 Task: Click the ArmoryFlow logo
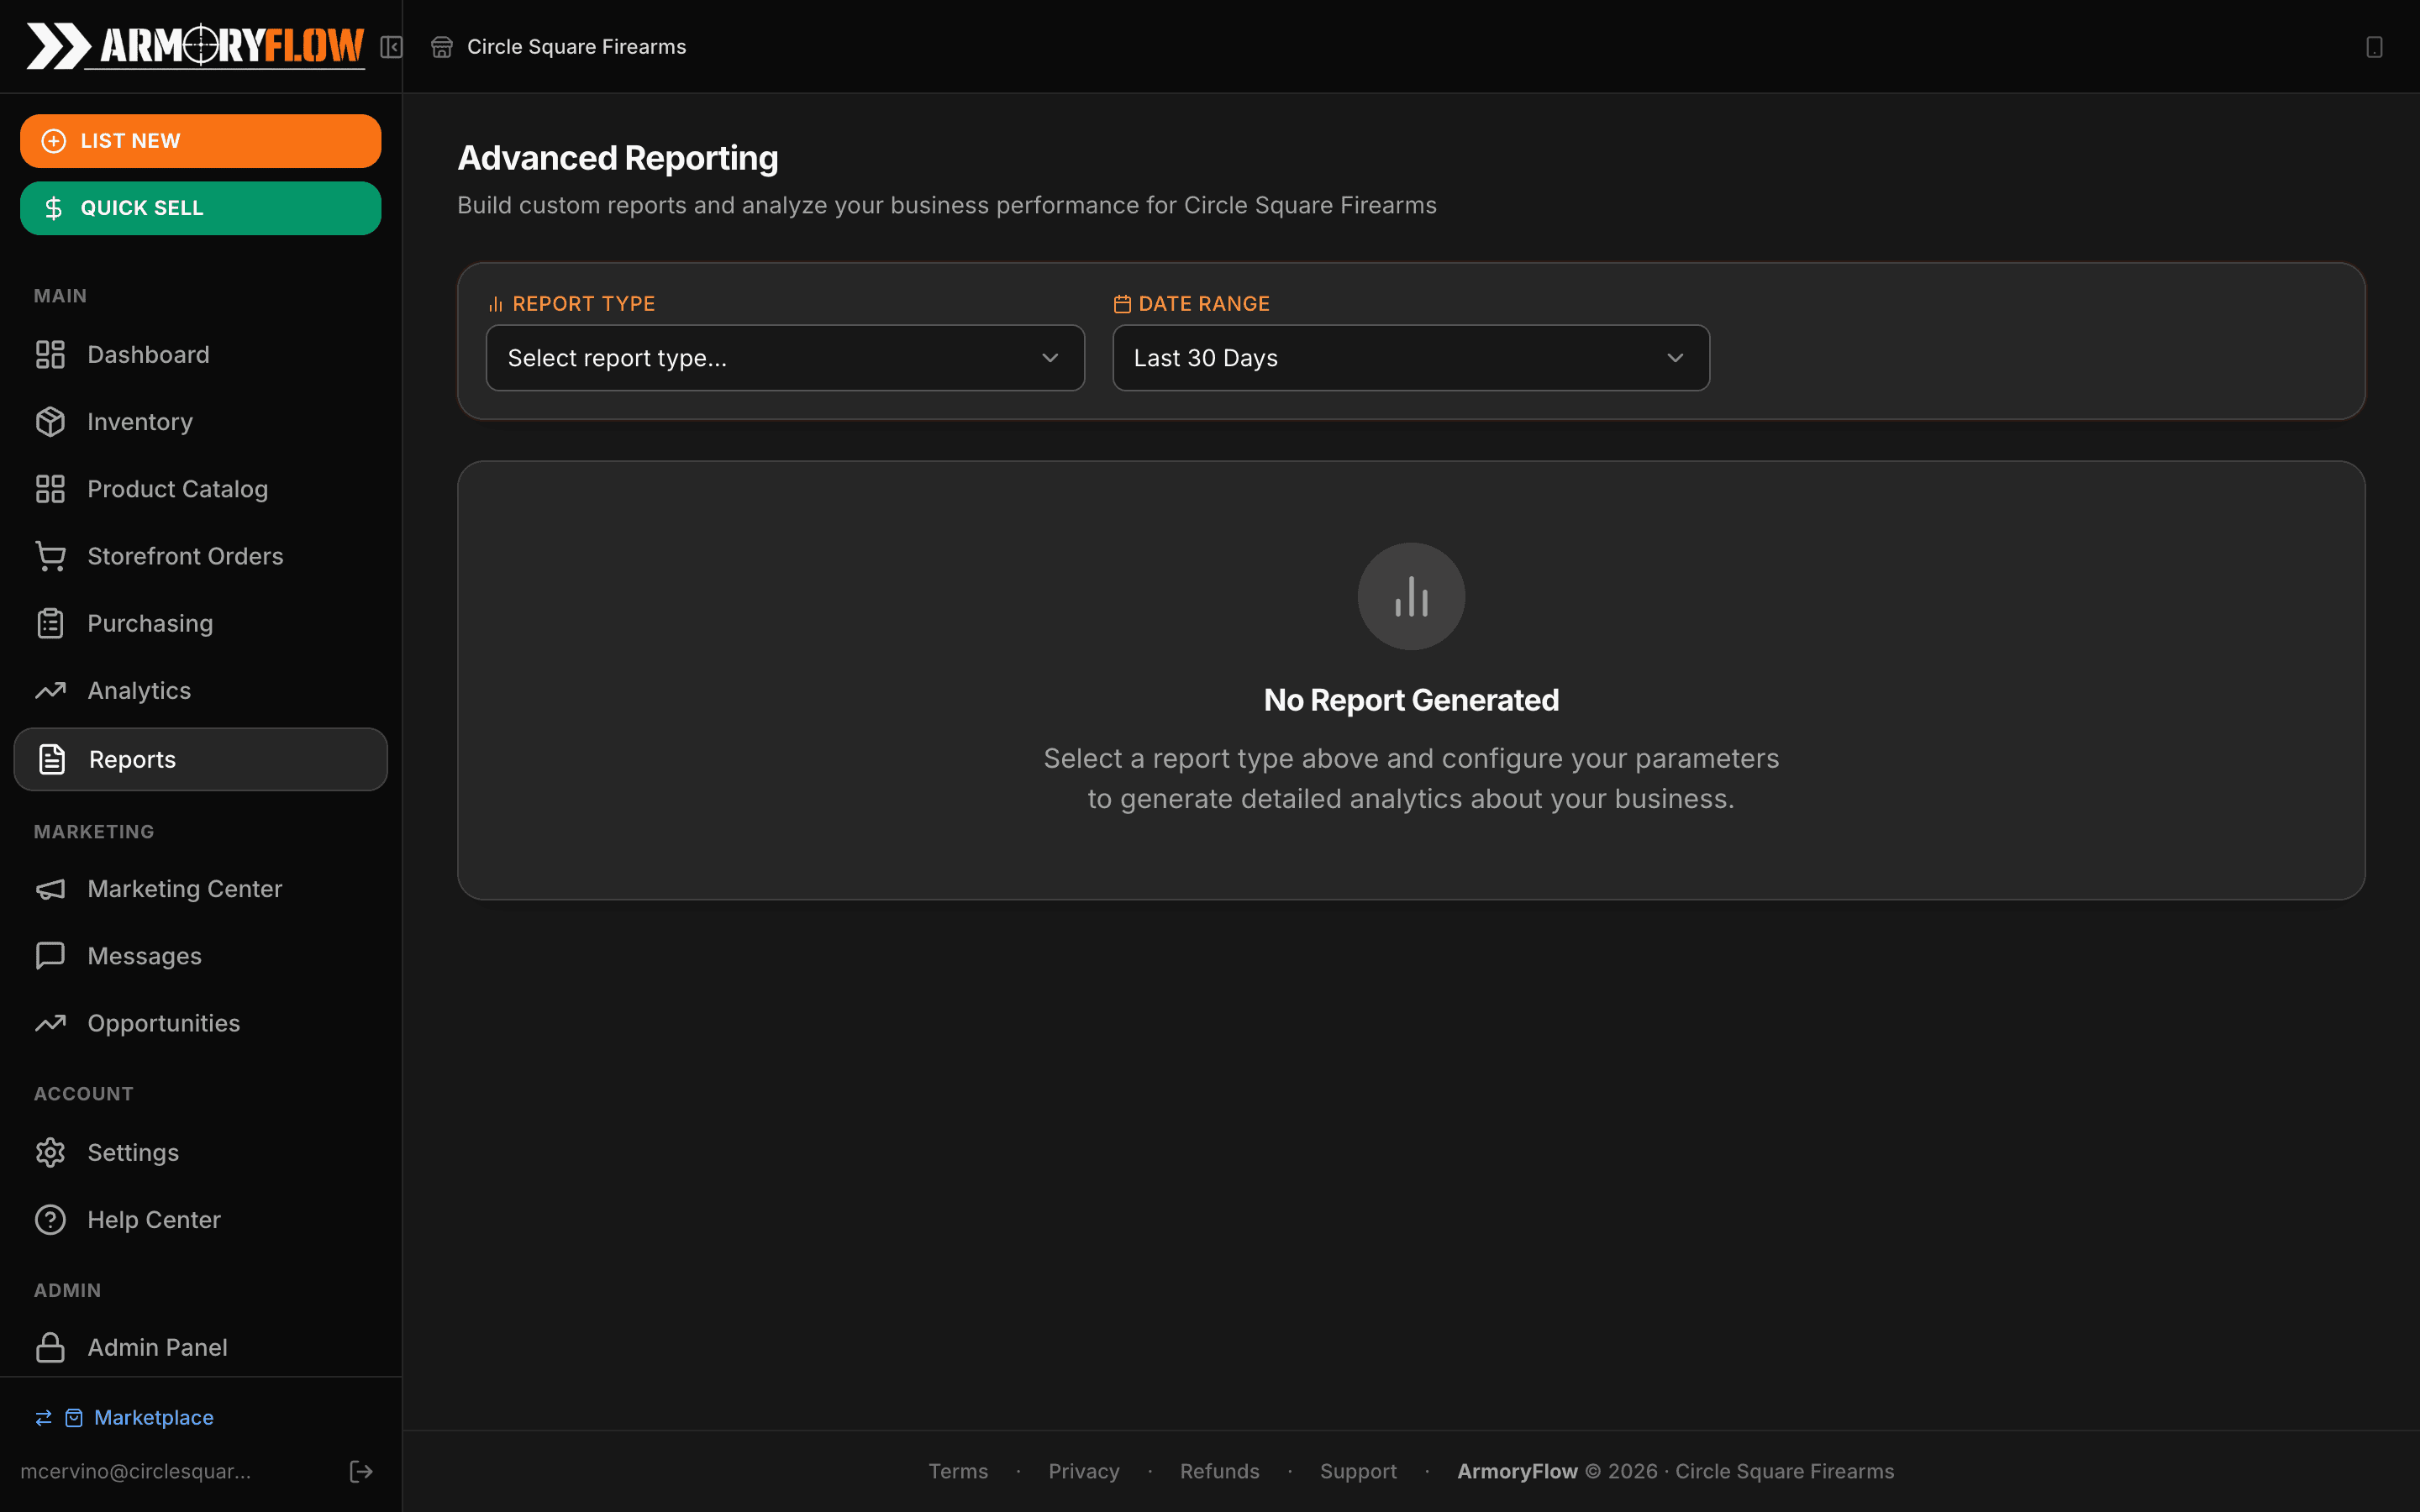(x=195, y=46)
